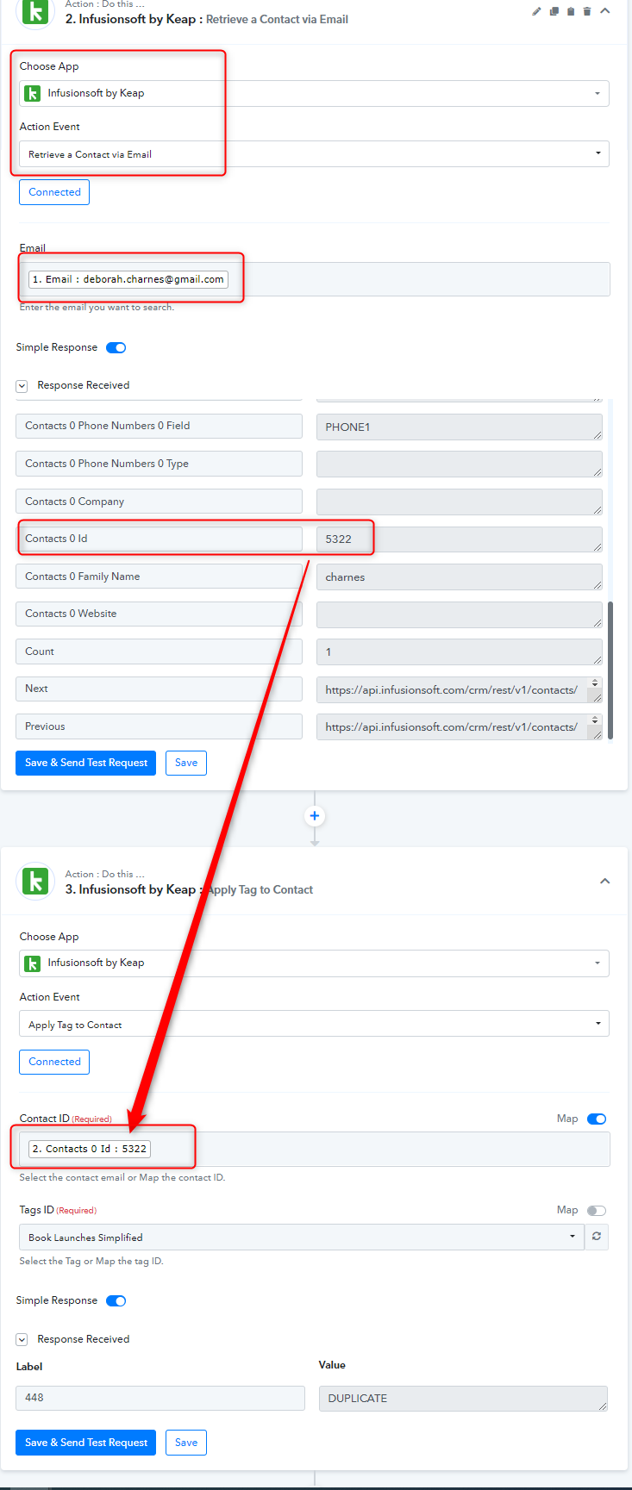Click the Count label field
This screenshot has height=1490, width=632.
159,651
